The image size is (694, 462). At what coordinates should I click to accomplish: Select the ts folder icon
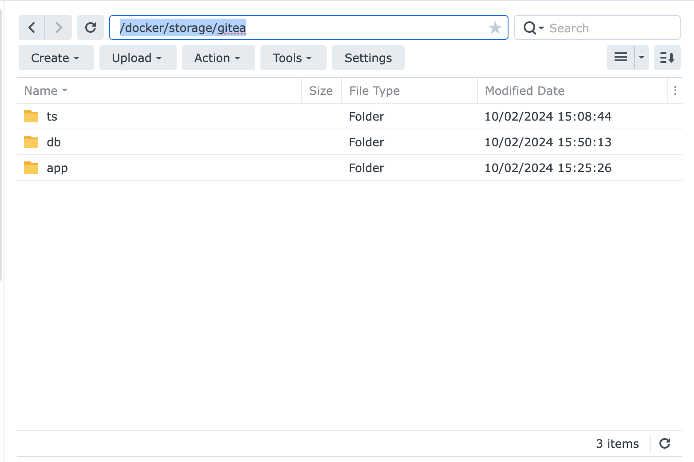pos(31,116)
